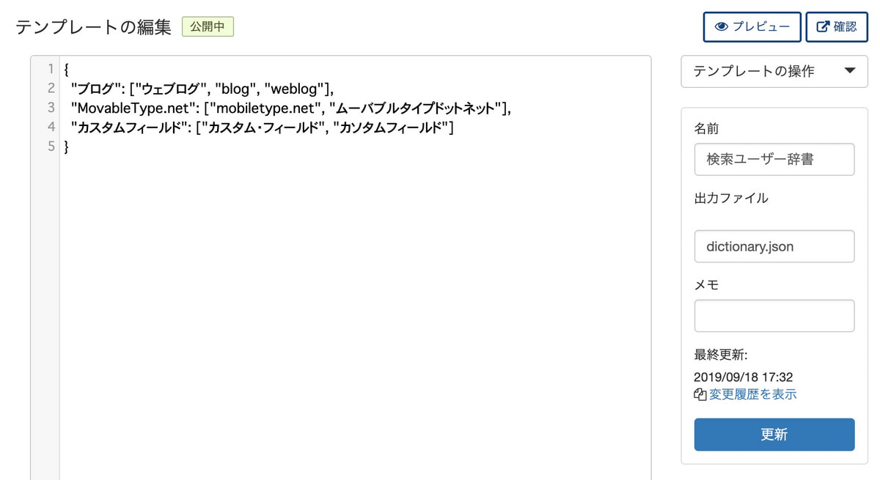Open the 変更履歴を表示 link

(752, 394)
